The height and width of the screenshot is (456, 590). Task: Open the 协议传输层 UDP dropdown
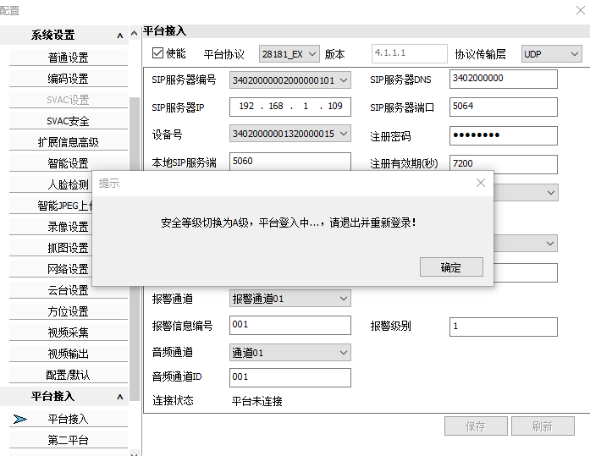[552, 54]
